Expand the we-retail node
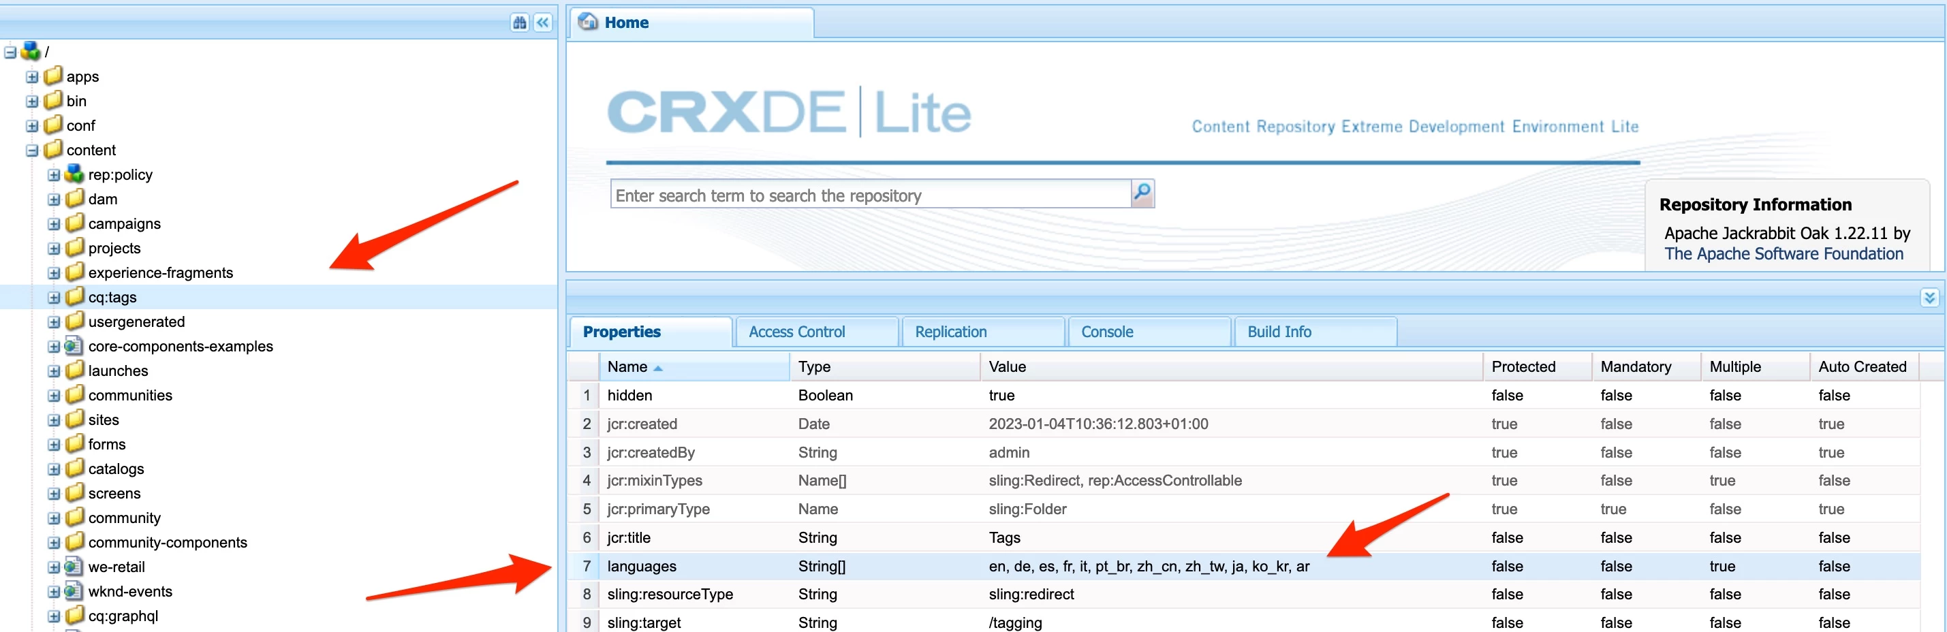The image size is (1947, 632). (54, 568)
